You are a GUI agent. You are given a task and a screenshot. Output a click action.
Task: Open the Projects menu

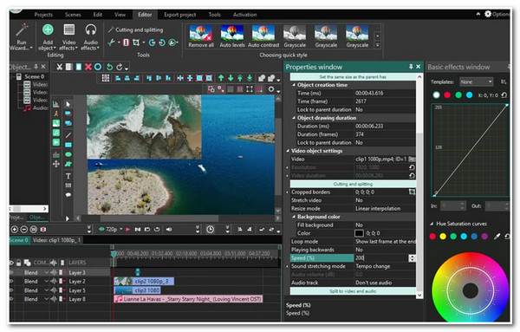43,14
